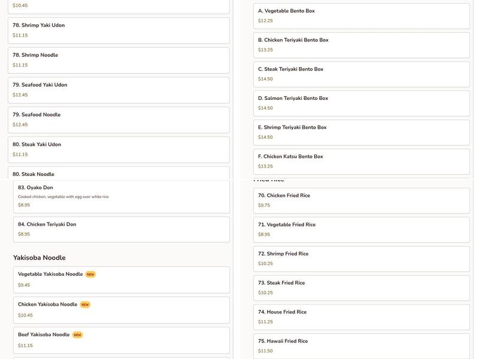Choose 70. Chicken Fried Rice

(361, 200)
